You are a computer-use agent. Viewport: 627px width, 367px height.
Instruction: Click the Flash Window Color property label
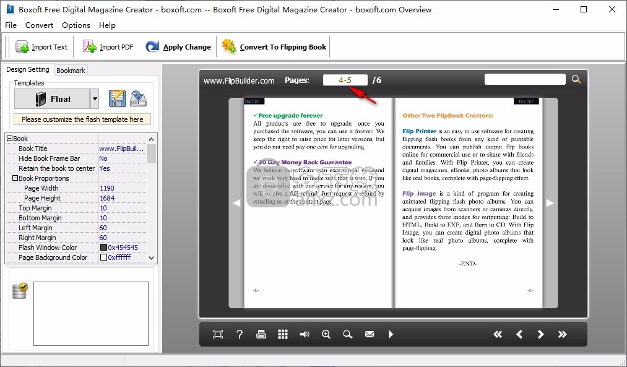[48, 248]
